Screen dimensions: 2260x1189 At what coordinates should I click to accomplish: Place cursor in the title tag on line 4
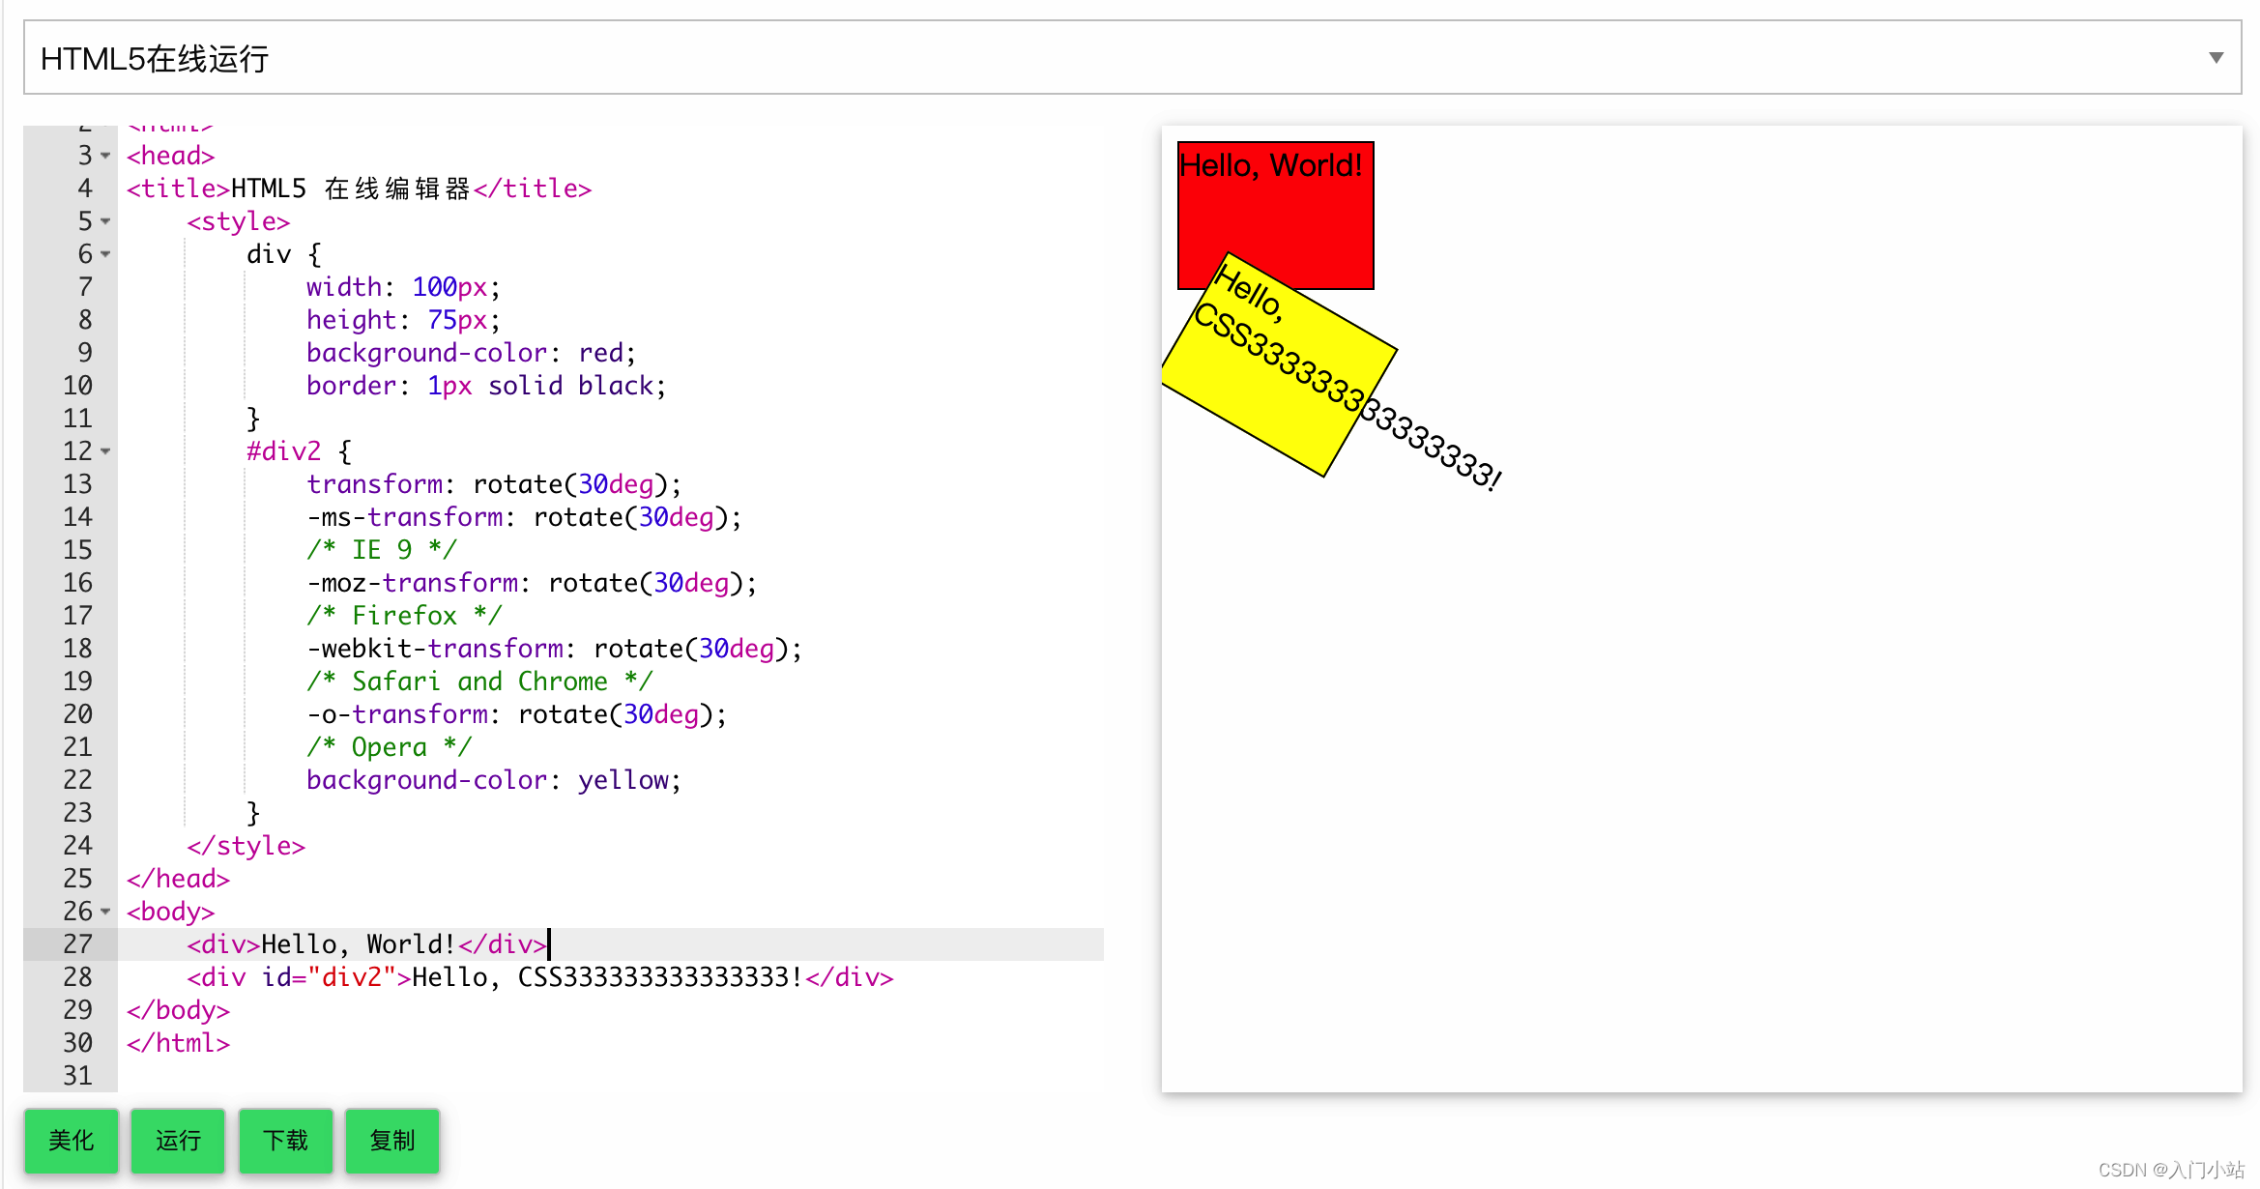358,188
